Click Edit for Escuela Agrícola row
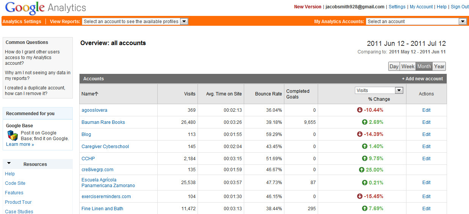 pos(426,183)
